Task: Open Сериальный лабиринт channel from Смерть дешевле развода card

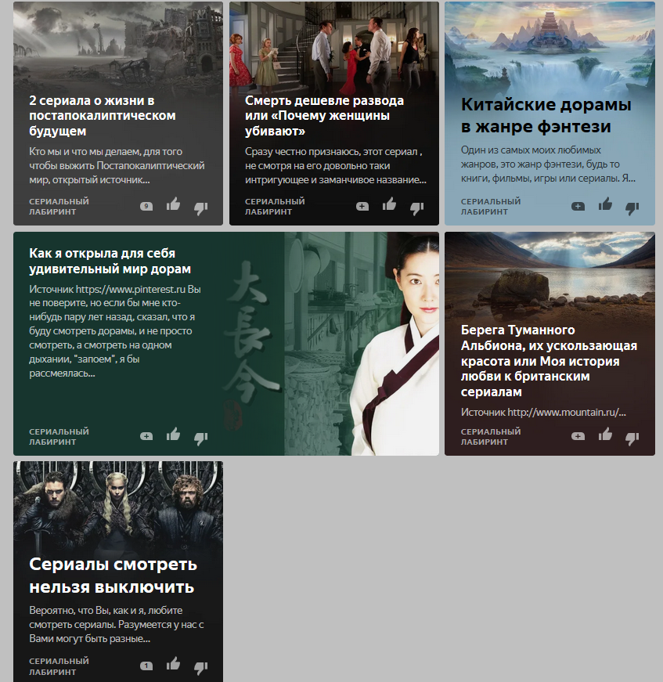Action: point(275,207)
